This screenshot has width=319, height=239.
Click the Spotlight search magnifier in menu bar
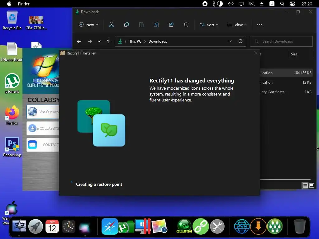(x=282, y=4)
